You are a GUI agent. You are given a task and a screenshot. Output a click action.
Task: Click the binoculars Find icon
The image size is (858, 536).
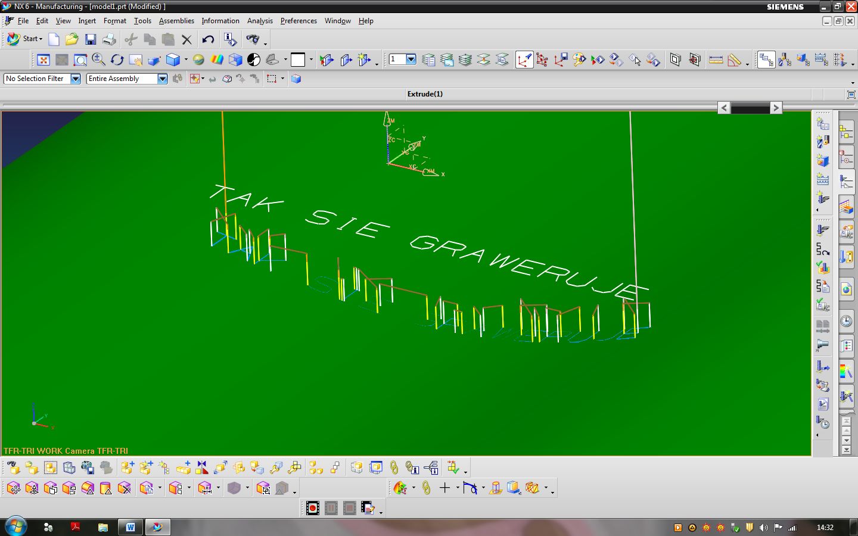tap(253, 39)
